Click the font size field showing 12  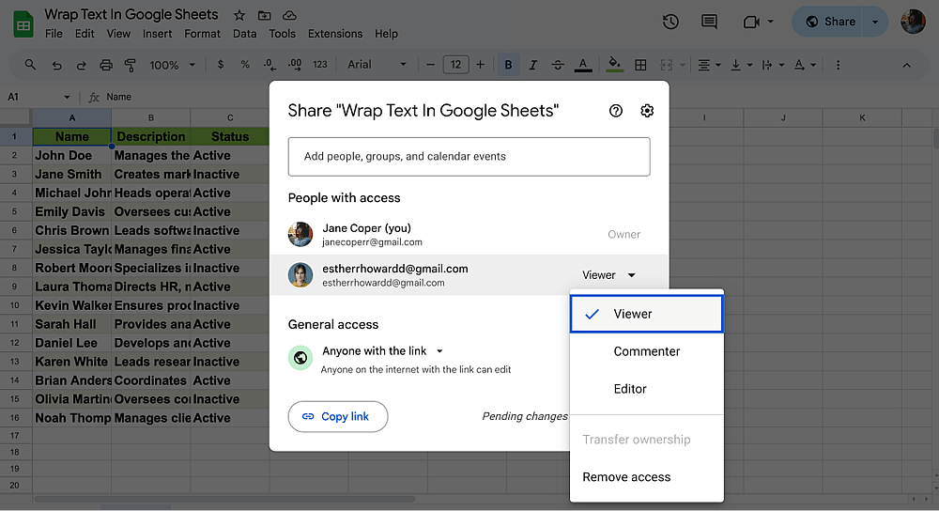(x=455, y=65)
